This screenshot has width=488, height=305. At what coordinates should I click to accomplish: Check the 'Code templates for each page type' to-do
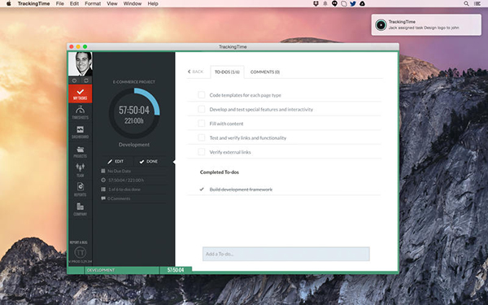pos(202,94)
